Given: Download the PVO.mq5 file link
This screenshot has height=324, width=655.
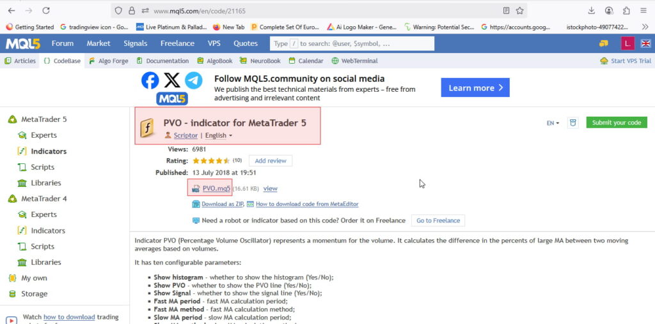Looking at the screenshot, I should click(x=216, y=188).
